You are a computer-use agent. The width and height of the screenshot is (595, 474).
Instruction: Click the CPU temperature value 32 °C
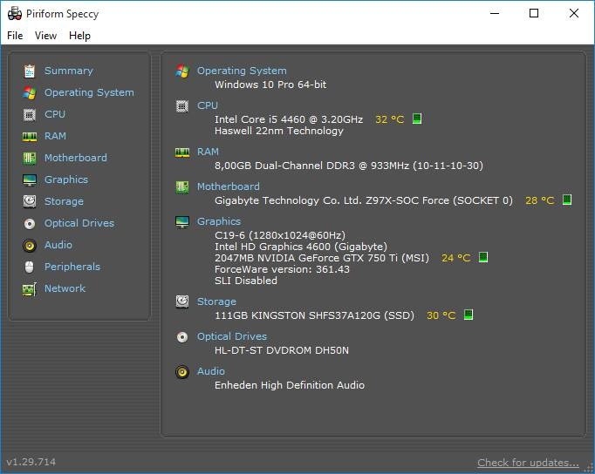tap(390, 119)
